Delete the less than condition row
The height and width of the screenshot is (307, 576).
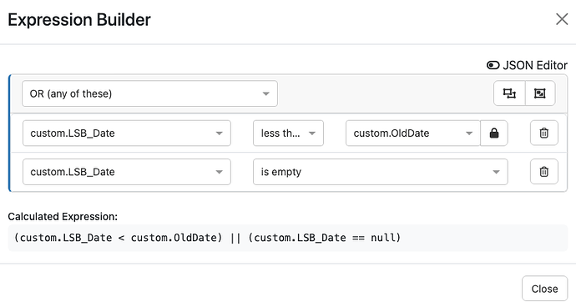(544, 133)
